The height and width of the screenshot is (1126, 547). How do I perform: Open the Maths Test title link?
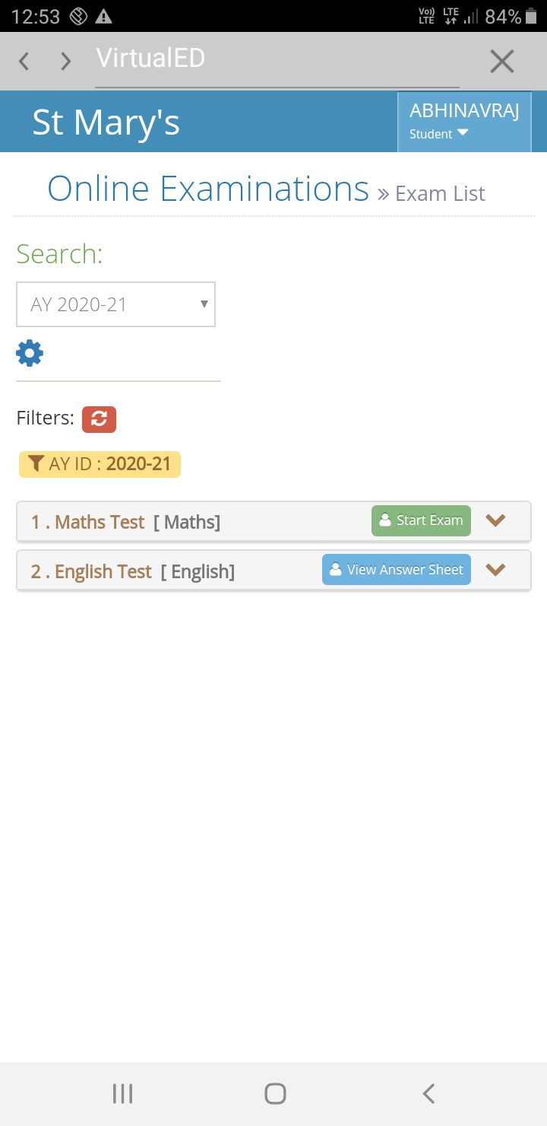coord(87,523)
